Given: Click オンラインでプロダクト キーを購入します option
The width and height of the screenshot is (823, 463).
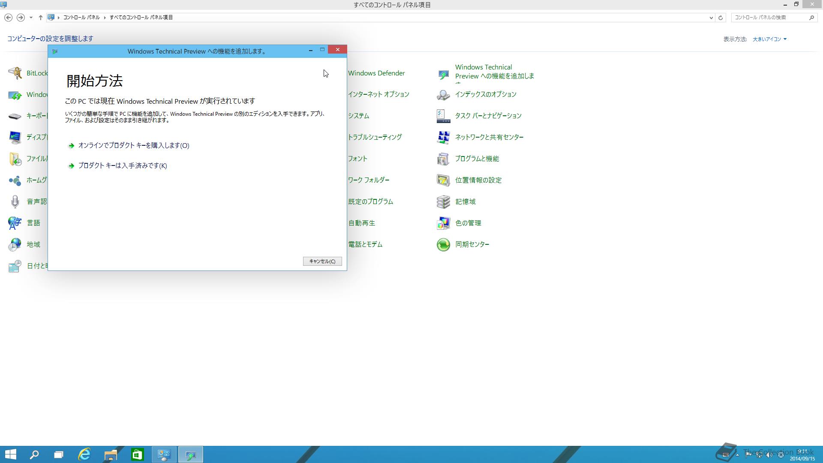Looking at the screenshot, I should (x=133, y=145).
